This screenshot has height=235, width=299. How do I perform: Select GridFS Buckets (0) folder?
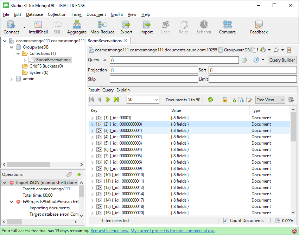[x=46, y=66]
